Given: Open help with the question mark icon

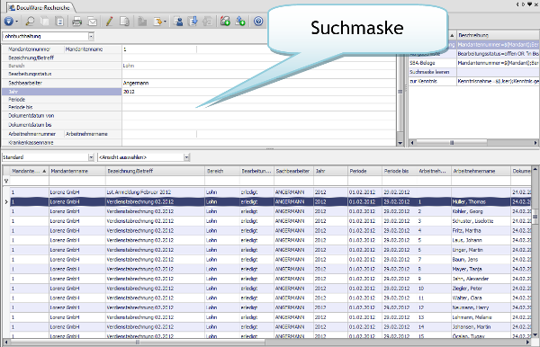Looking at the screenshot, I should (258, 22).
